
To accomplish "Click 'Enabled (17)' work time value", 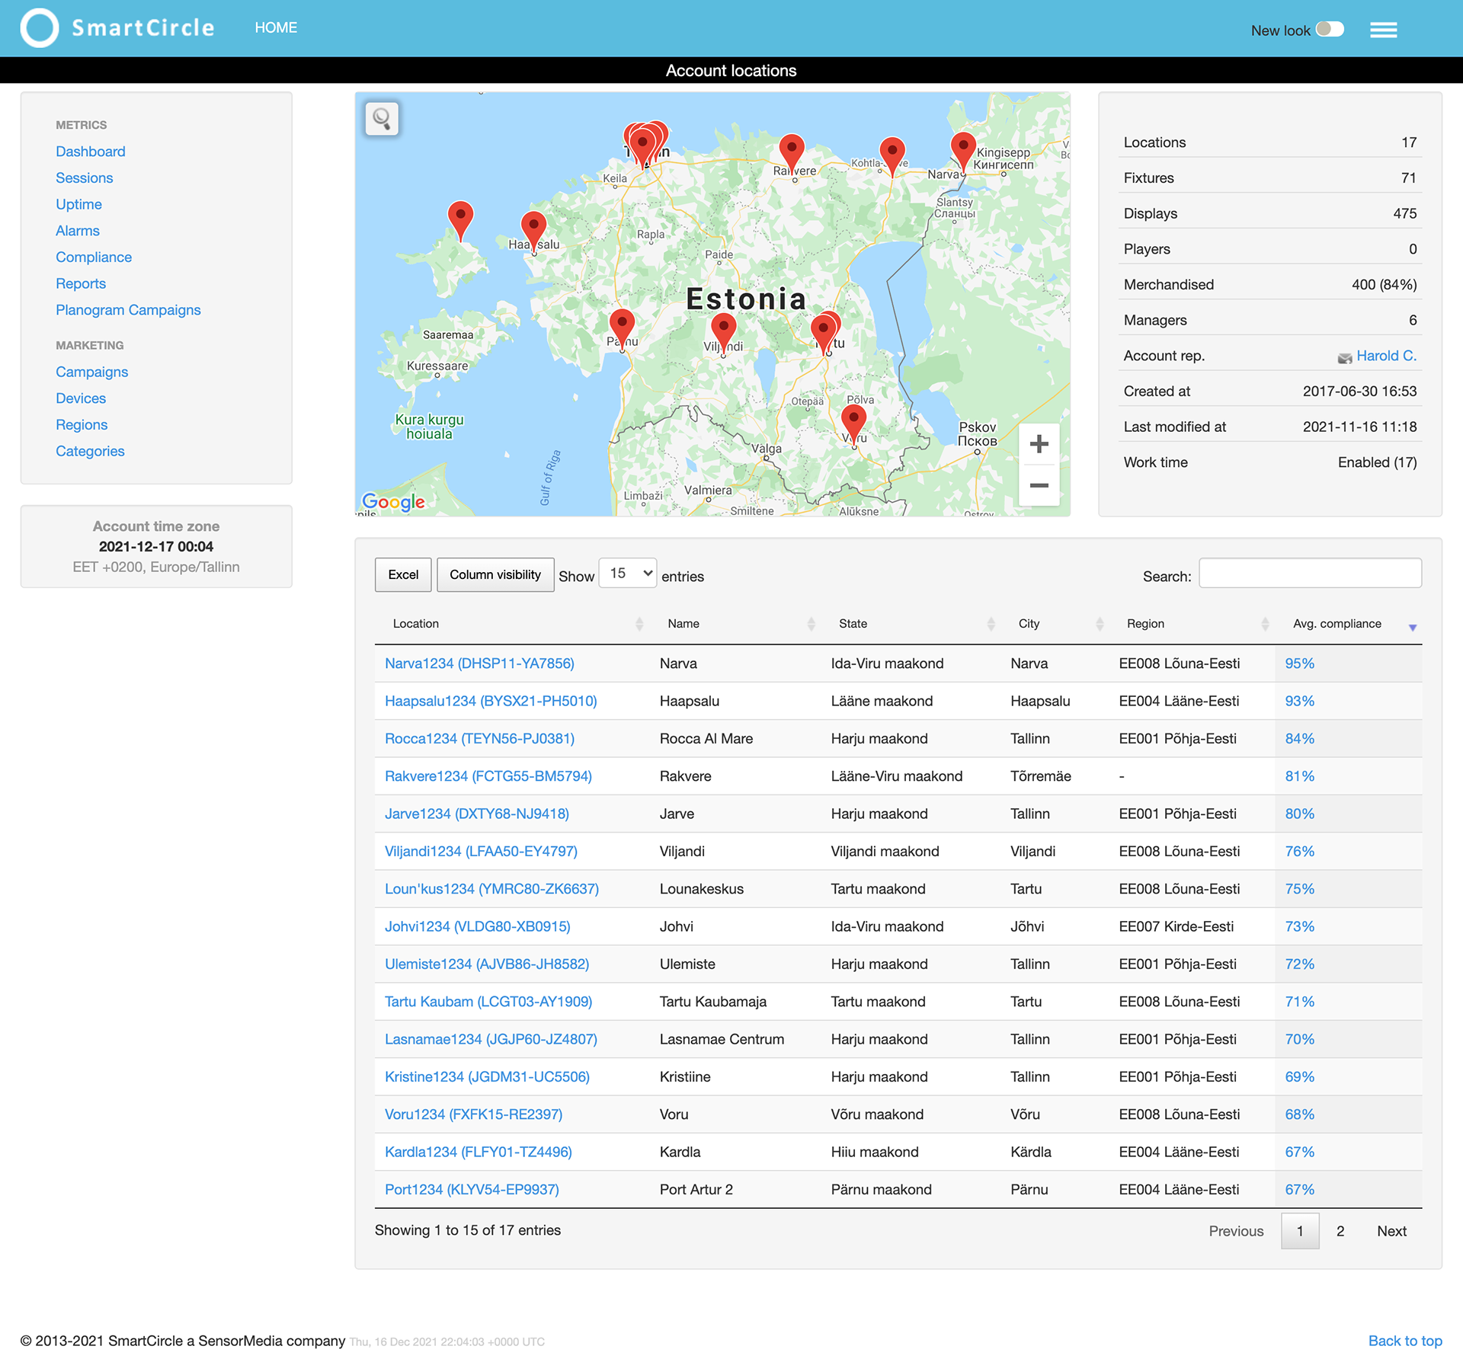I will pyautogui.click(x=1377, y=462).
